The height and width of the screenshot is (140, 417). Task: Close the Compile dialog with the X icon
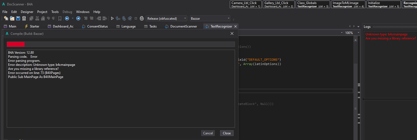point(232,33)
